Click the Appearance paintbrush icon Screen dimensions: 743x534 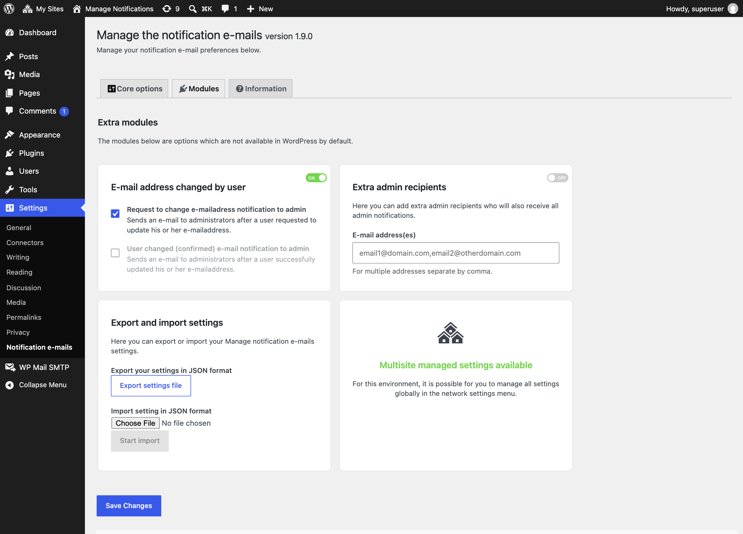point(10,135)
